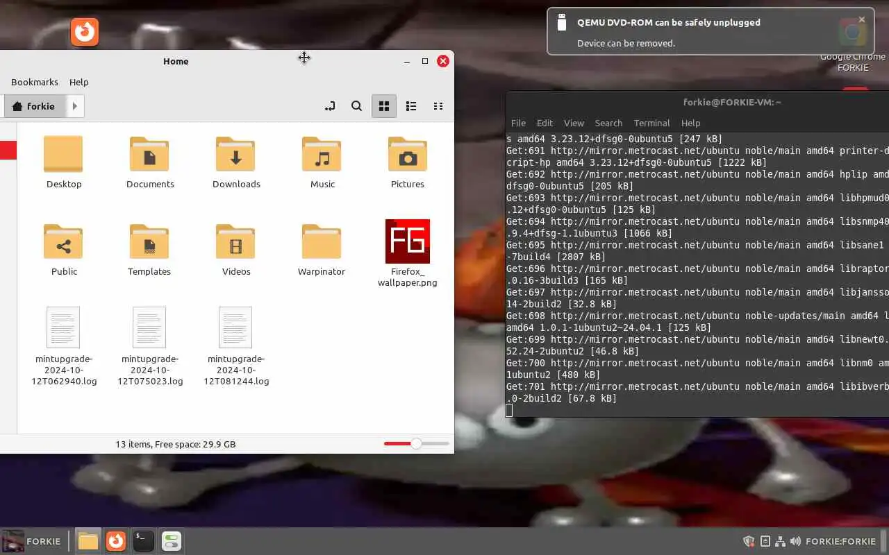Select mintupgrade-2024-10-12T075023.log file

[149, 327]
